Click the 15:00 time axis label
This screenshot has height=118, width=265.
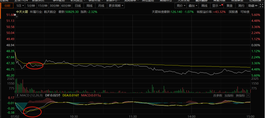(x=251, y=116)
